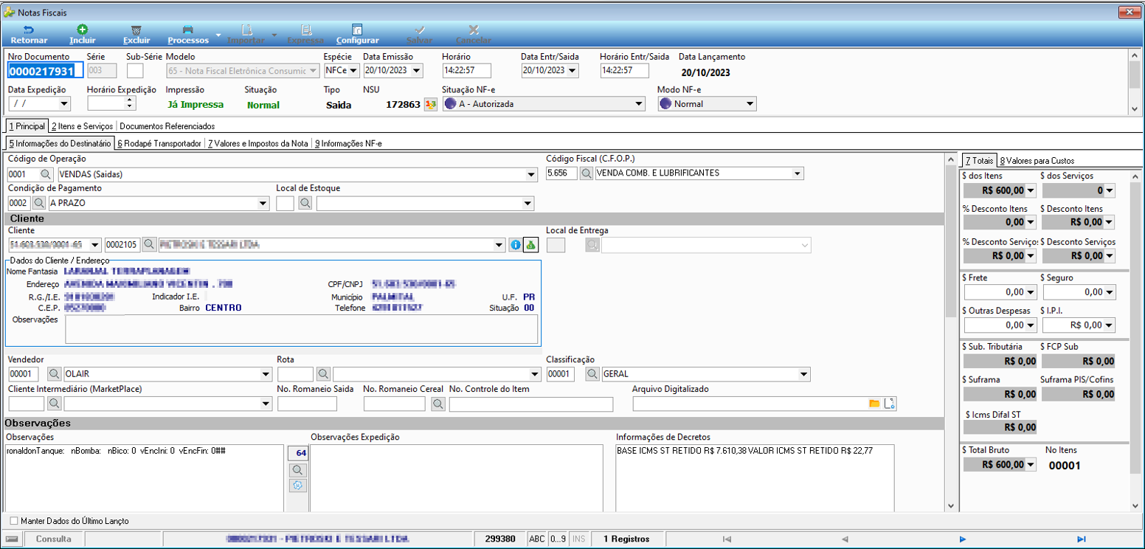Open the Espécie NFCe dropdown
Screen dimensions: 1145x549
(x=353, y=71)
